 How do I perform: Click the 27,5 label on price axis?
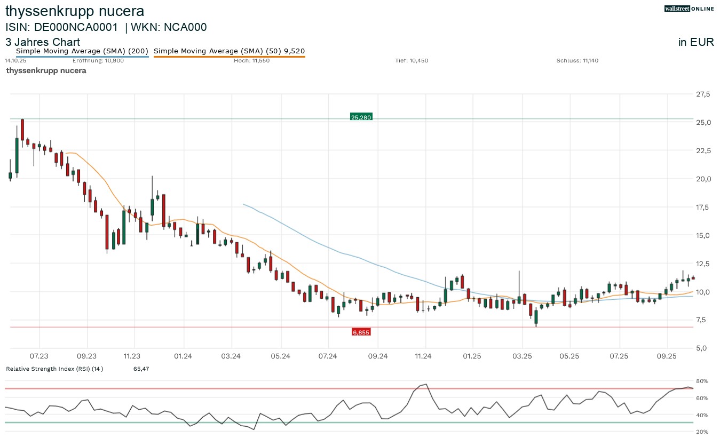tap(703, 94)
